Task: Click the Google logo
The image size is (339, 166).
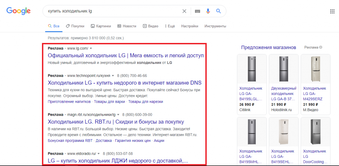Action: (19, 11)
